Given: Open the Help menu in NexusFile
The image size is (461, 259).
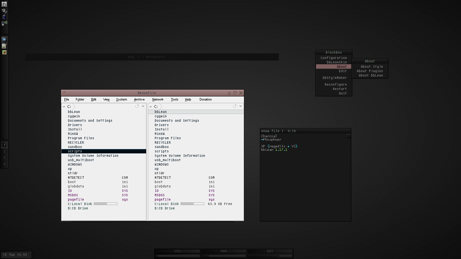Looking at the screenshot, I should (x=188, y=99).
